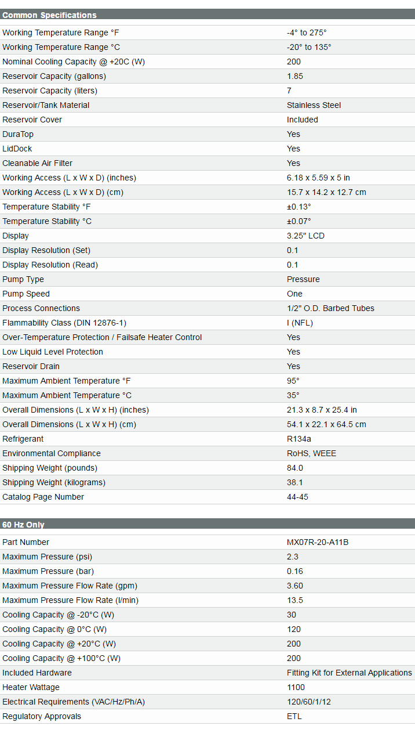The width and height of the screenshot is (415, 733).
Task: Click the 1/2" O.D. Barbed Tubes value
Action: click(330, 308)
